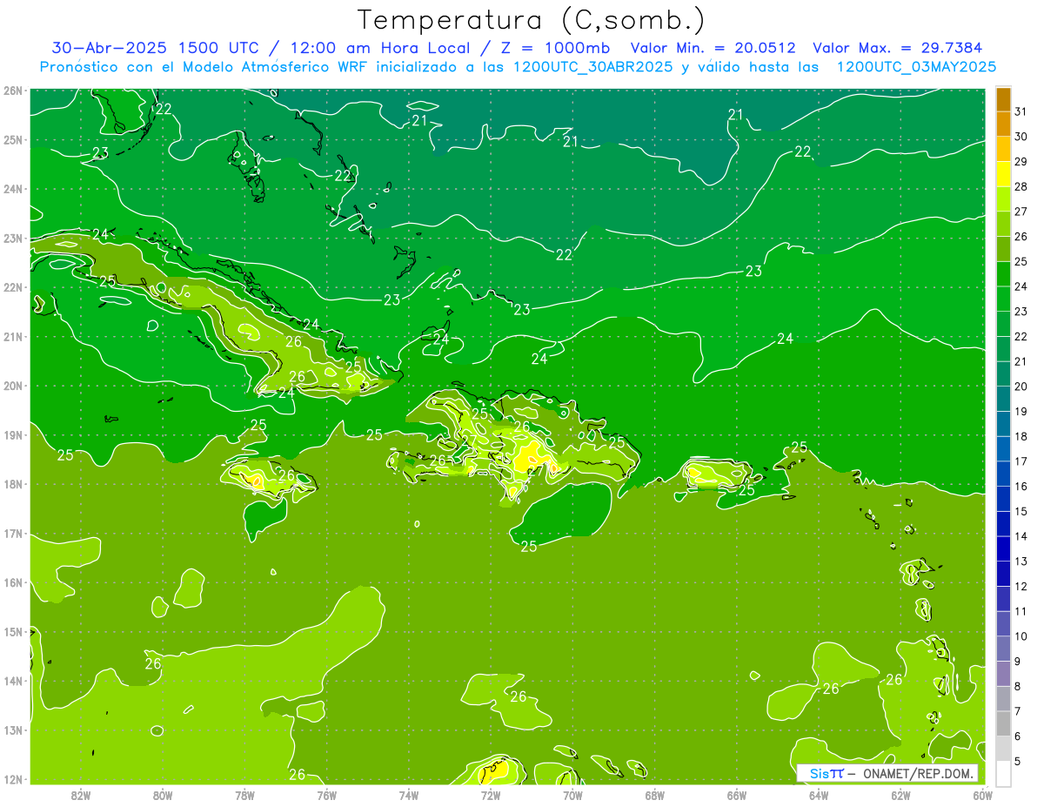Click the "70W" longitude axis label

572,795
